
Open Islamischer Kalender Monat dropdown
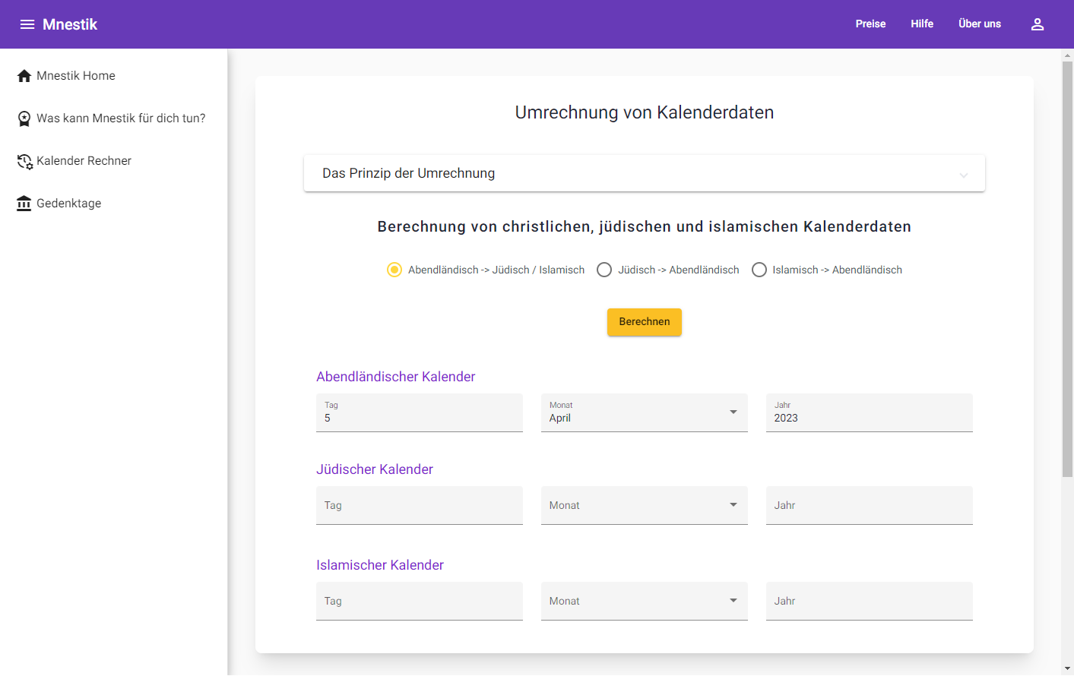(644, 602)
